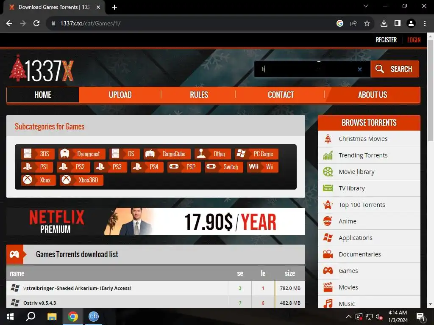Screen dimensions: 434x325
Task: Browse Music category in sidebar
Action: pyautogui.click(x=369, y=302)
